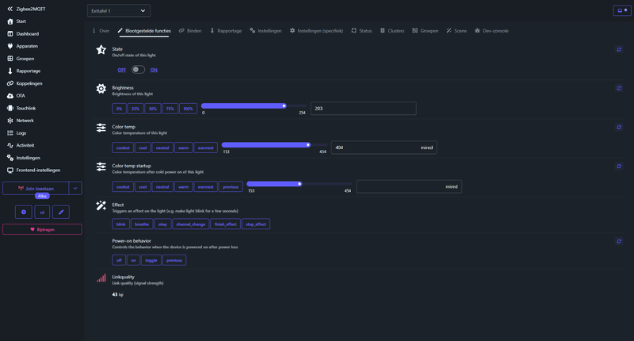Screen dimensions: 634x341
Task: Open the Instellingen (specifiek) tab
Action: coord(316,31)
